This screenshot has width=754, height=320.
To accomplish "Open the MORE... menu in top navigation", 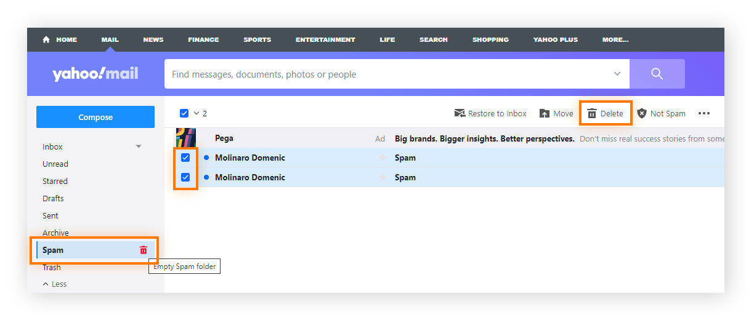I will point(615,39).
